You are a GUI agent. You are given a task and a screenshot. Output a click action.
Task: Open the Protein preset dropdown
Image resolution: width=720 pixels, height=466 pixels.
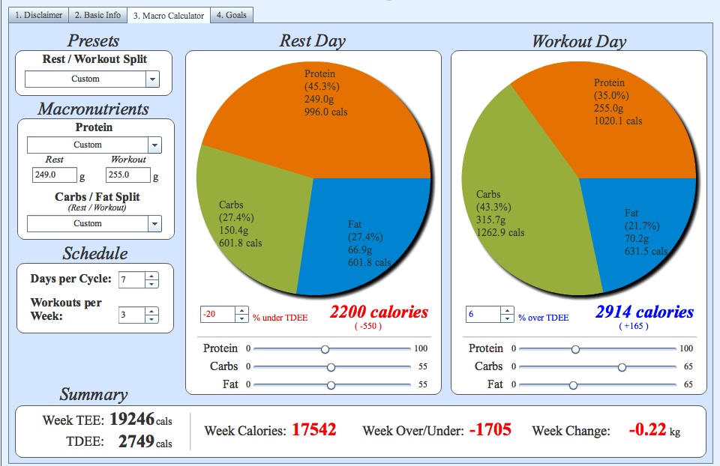[154, 145]
